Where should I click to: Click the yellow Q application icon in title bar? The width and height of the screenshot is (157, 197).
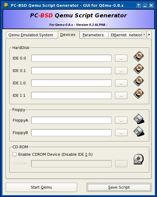pyautogui.click(x=6, y=5)
